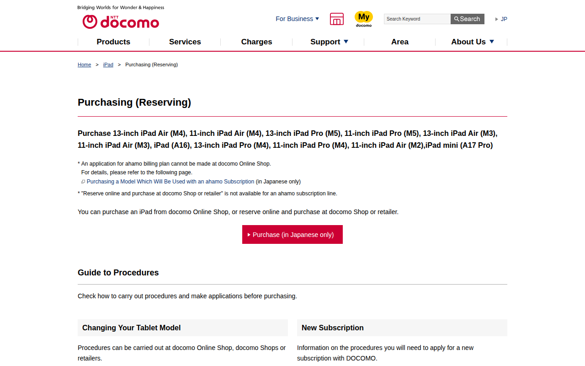Open the Services menu

point(185,42)
